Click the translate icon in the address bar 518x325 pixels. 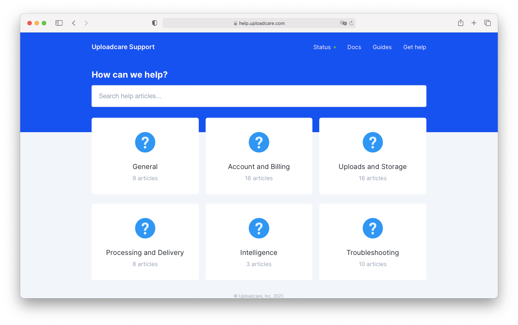tap(343, 23)
